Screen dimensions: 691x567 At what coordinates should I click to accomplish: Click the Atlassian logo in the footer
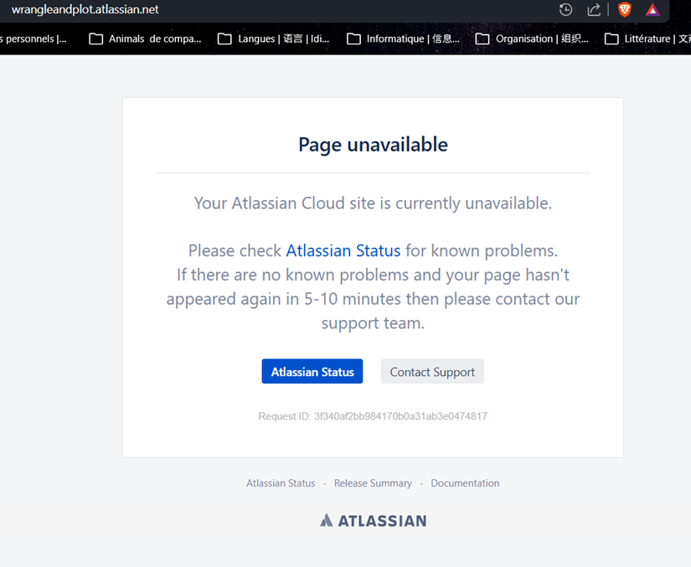[373, 520]
